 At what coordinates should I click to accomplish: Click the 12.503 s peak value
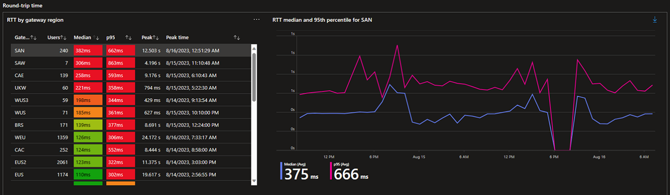coord(151,50)
